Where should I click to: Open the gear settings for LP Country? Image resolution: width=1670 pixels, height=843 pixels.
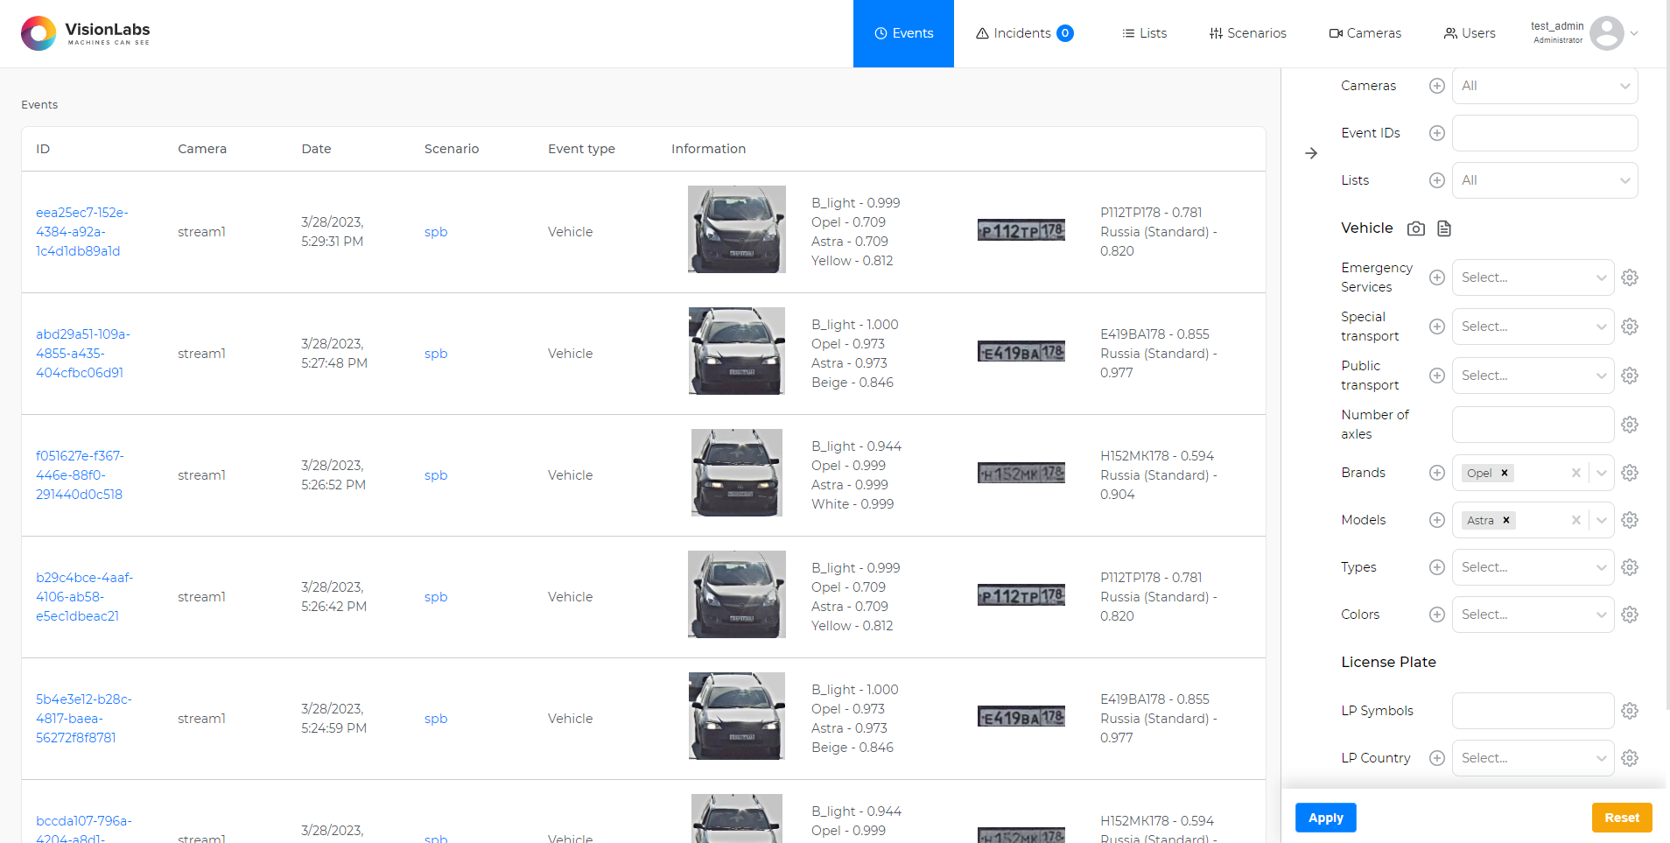coord(1630,758)
